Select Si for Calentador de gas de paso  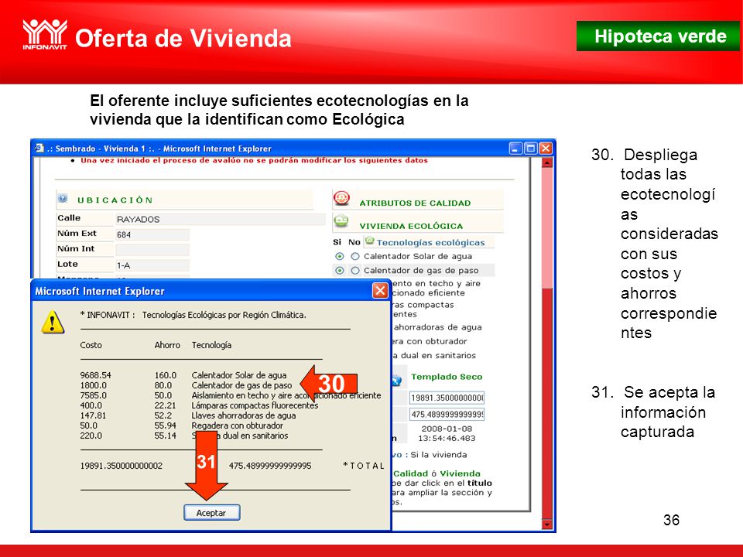(x=340, y=271)
